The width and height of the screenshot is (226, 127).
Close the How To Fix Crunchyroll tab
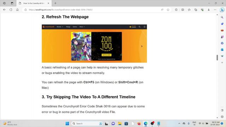click(x=48, y=3)
